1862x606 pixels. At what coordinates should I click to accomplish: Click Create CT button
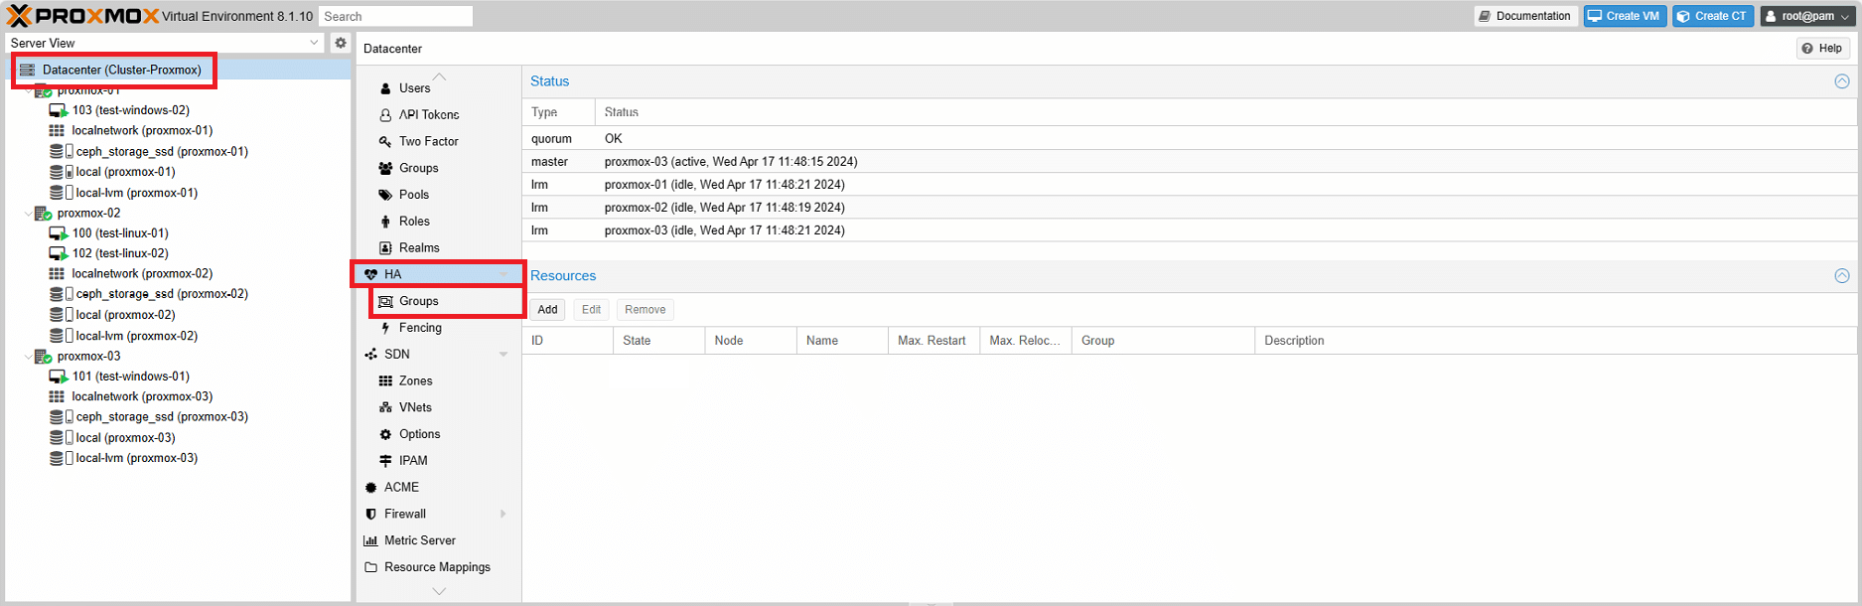pyautogui.click(x=1713, y=16)
